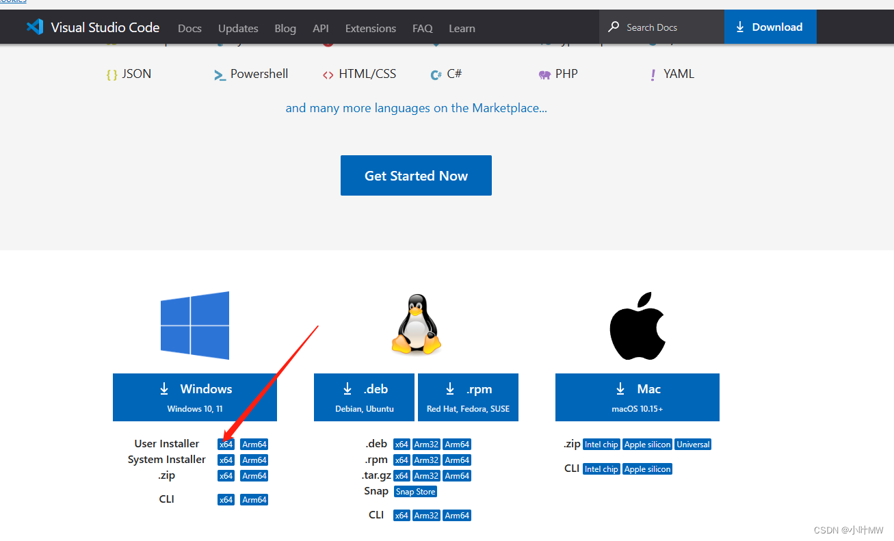894x541 pixels.
Task: Click the Windows logo above the download button
Action: 194,325
